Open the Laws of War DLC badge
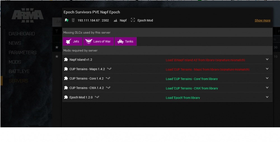 click(x=98, y=41)
